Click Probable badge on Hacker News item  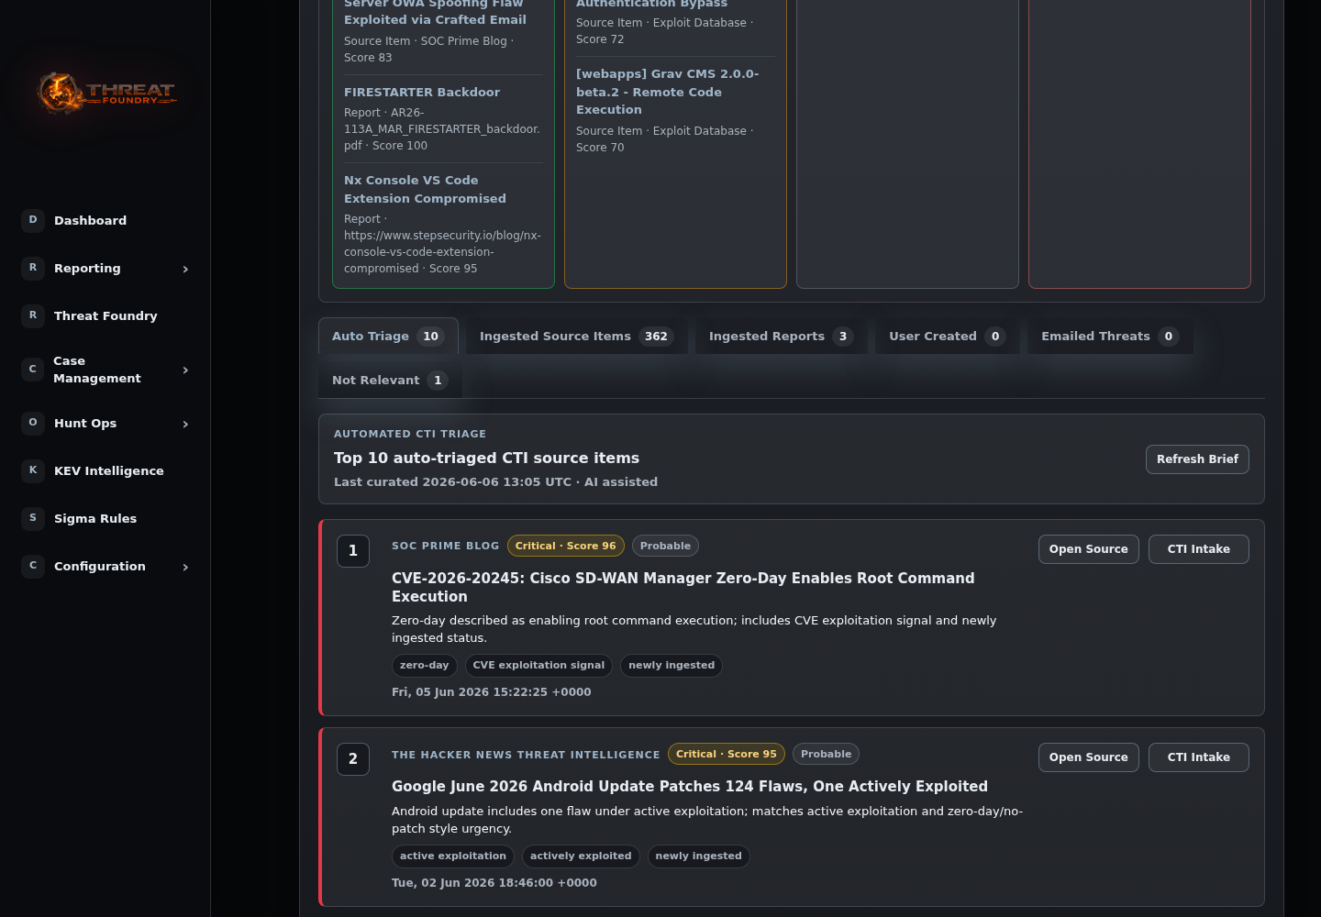(x=826, y=754)
